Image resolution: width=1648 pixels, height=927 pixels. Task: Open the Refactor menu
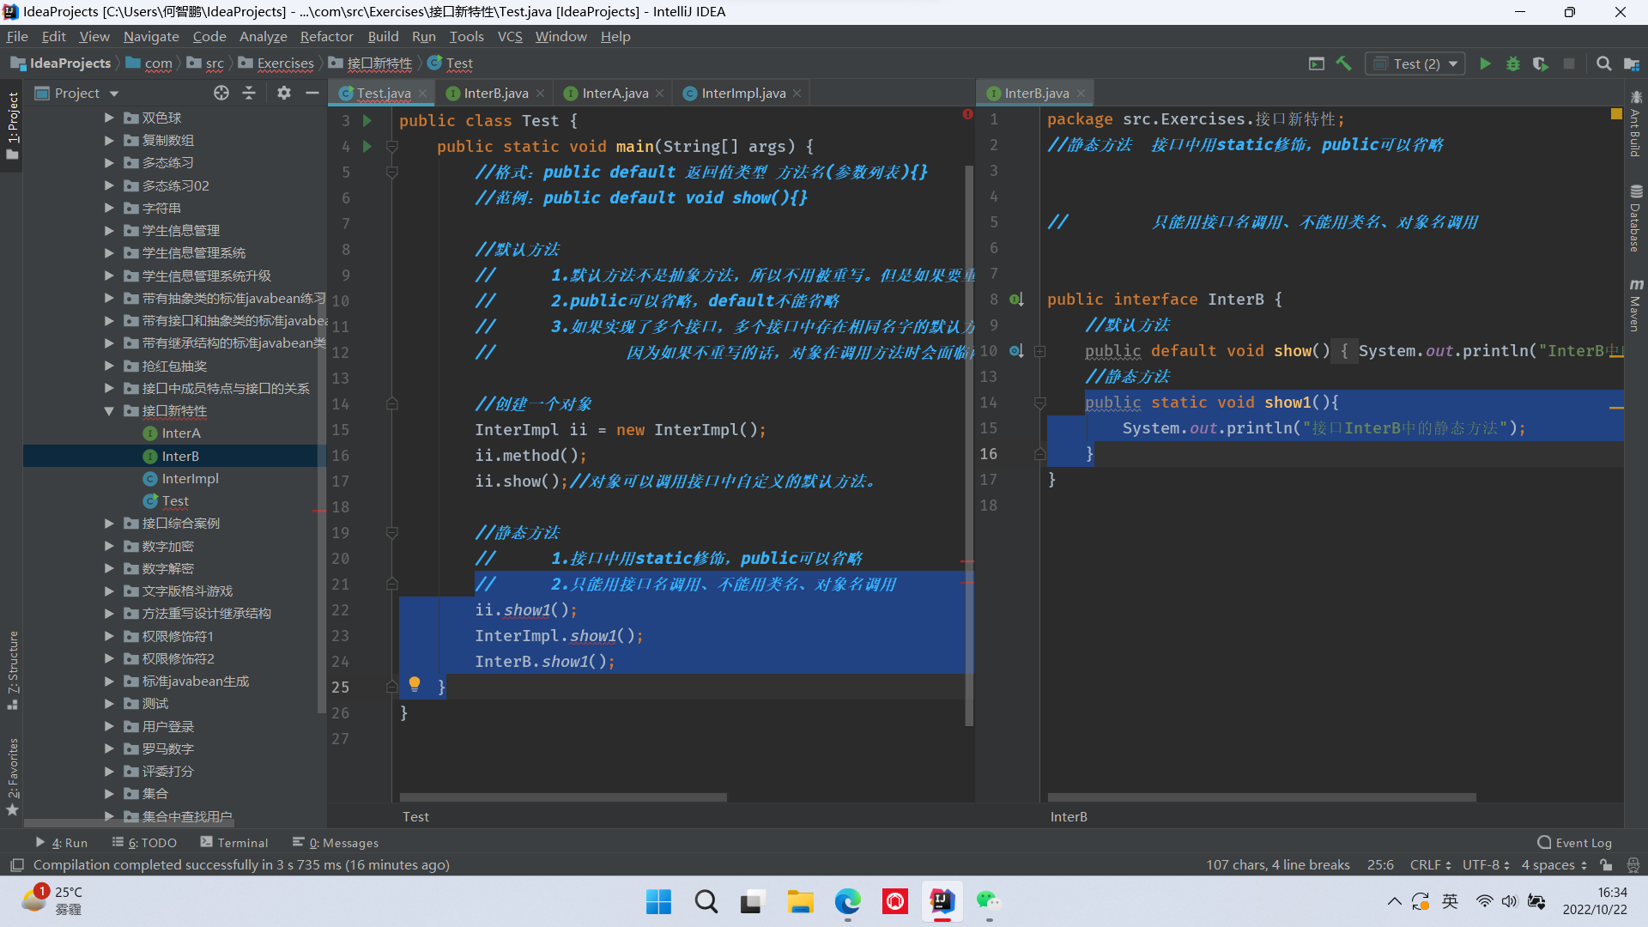point(326,36)
